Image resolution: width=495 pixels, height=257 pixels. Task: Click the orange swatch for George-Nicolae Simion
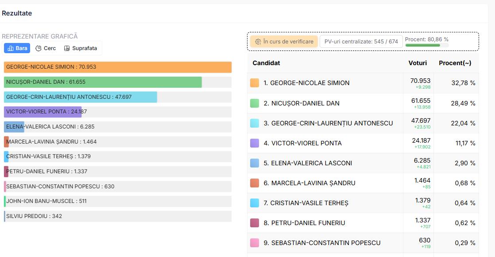255,83
